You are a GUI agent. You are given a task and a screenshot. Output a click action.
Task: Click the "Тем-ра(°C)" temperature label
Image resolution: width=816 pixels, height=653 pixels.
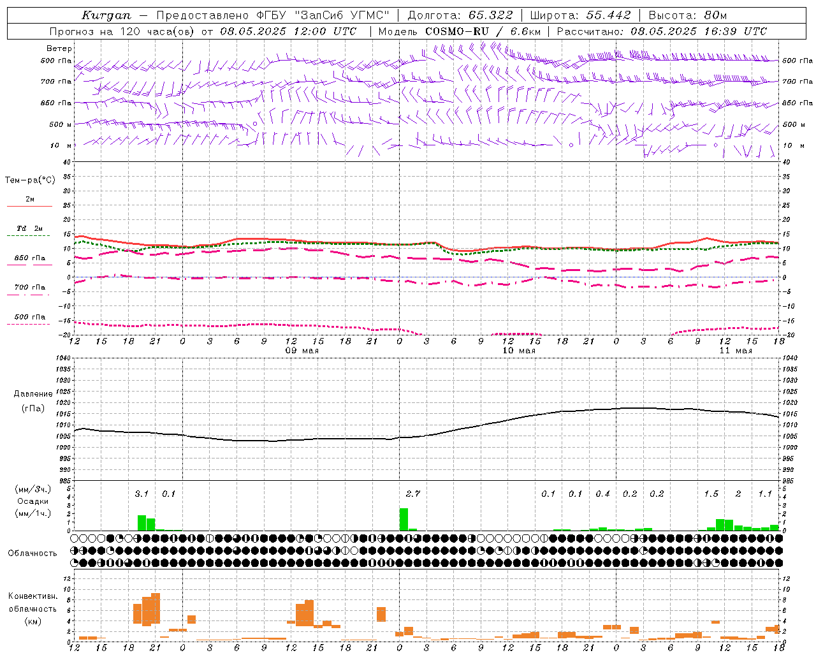coord(30,180)
